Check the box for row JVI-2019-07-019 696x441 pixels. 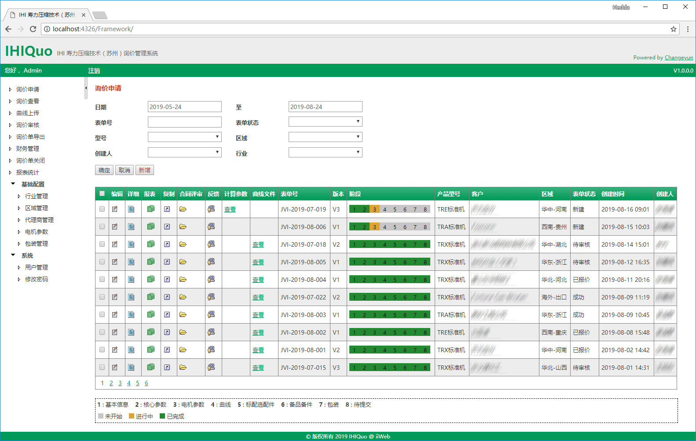(x=102, y=209)
